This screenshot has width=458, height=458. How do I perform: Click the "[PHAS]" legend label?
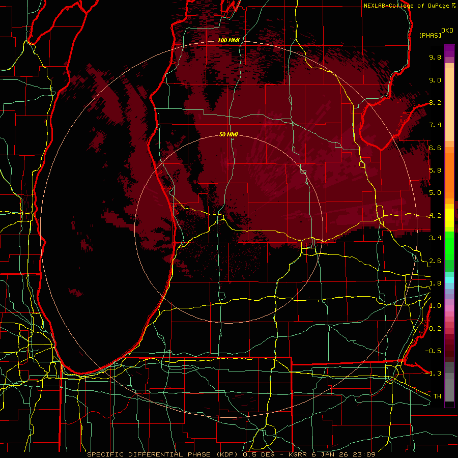[x=430, y=35]
